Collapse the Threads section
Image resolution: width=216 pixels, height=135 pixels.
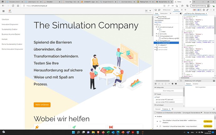(x=155, y=94)
